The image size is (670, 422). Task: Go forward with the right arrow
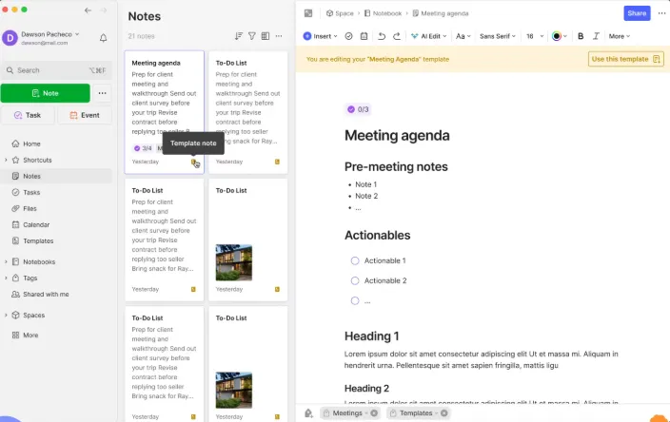point(104,10)
